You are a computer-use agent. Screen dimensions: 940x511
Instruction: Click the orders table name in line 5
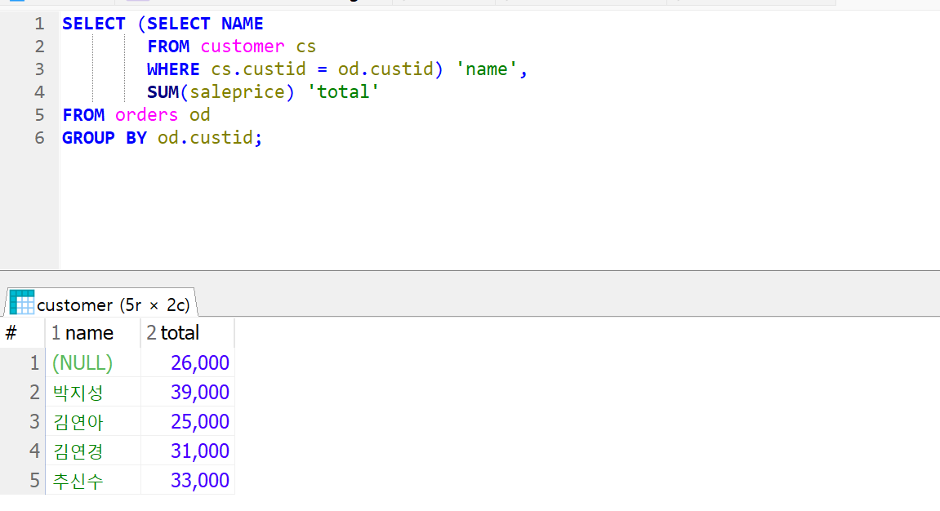click(x=146, y=115)
